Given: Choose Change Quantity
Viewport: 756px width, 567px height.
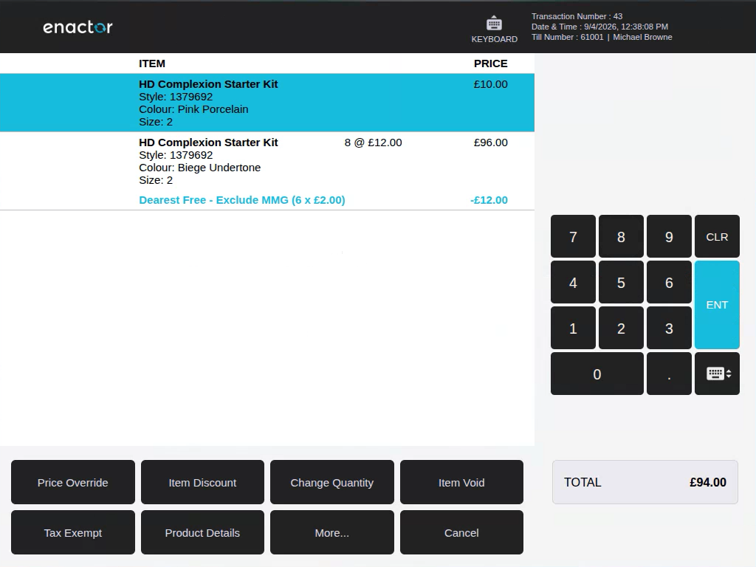Looking at the screenshot, I should (331, 482).
